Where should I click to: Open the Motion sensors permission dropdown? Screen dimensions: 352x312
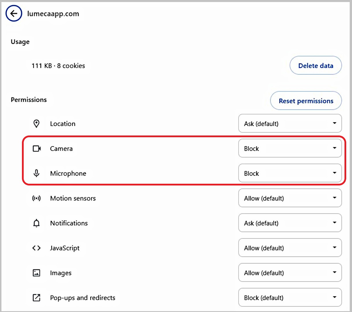pos(290,198)
